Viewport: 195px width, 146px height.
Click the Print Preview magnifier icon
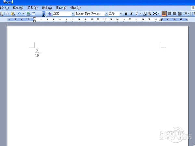coord(1,14)
